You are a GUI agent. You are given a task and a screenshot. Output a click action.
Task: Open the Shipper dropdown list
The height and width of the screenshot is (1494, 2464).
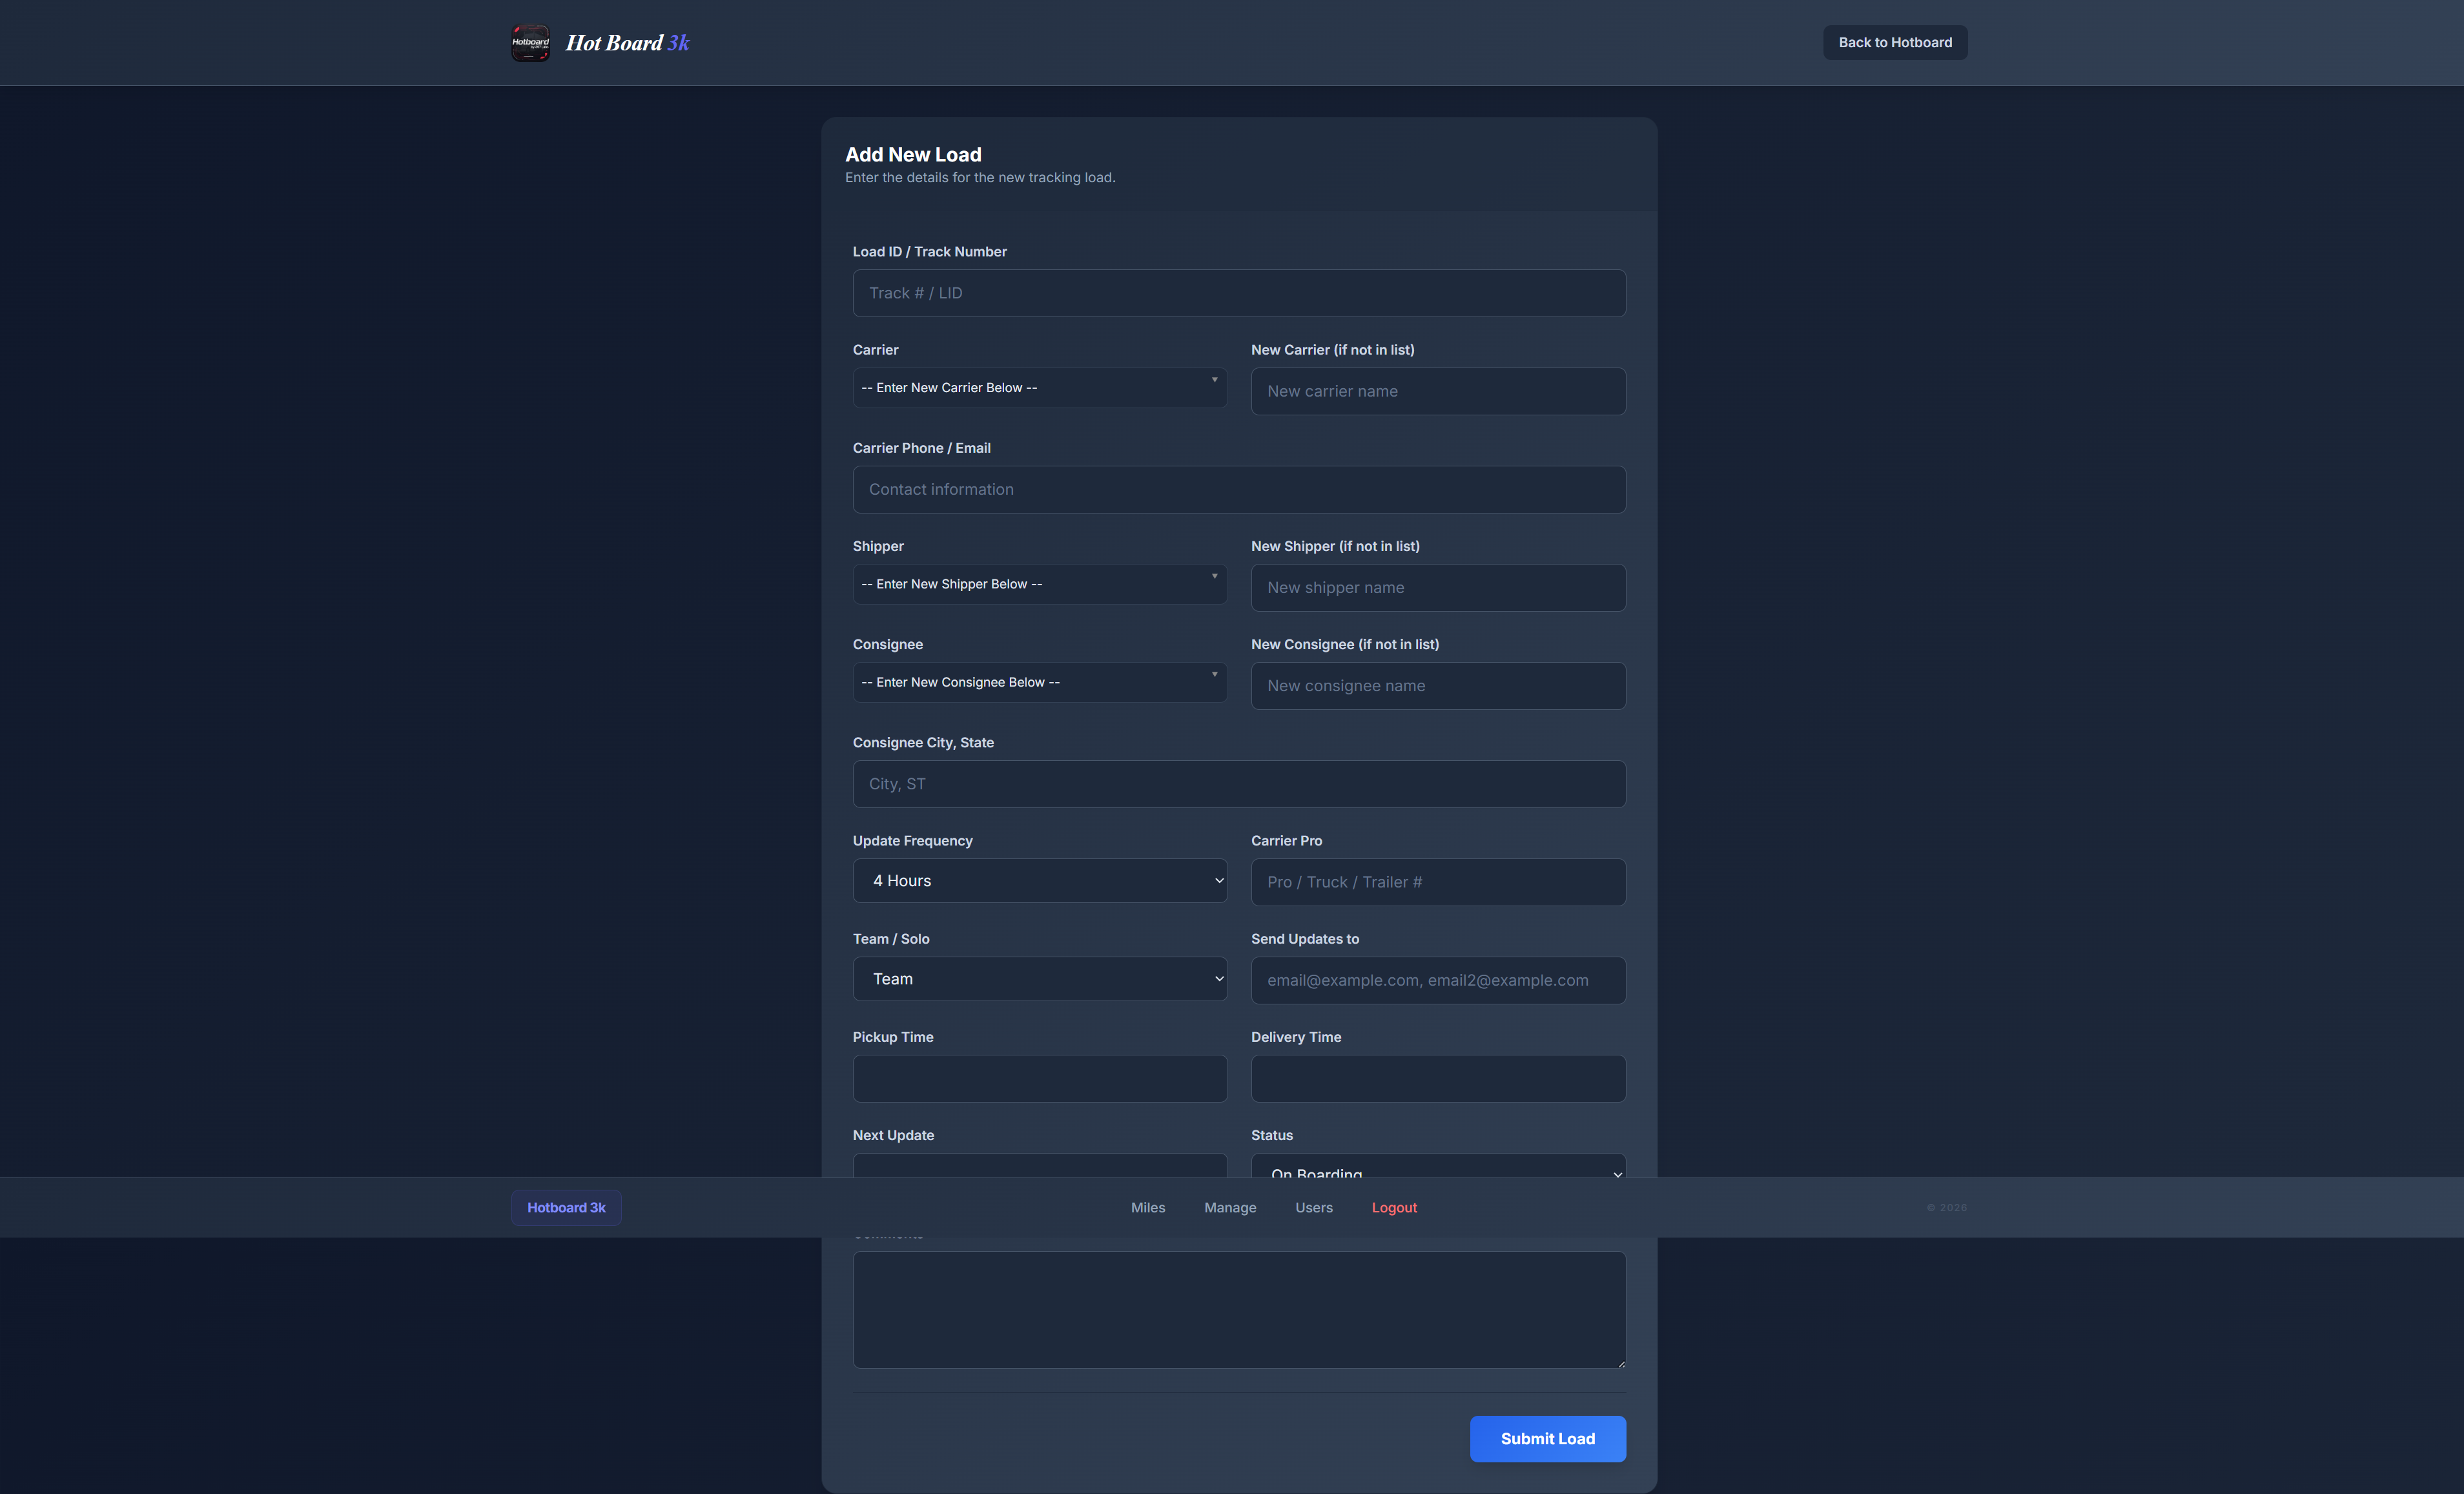pos(1039,583)
